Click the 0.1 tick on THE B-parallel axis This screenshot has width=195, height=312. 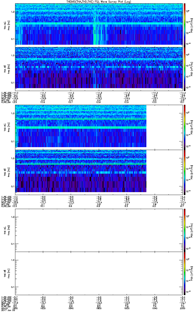pyautogui.click(x=12, y=287)
